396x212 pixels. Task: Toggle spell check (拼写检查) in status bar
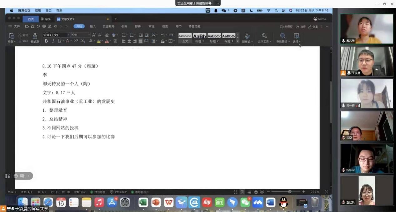[98, 192]
